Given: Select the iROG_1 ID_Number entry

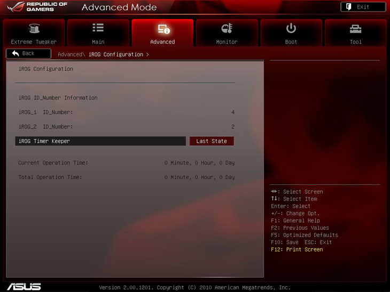Looking at the screenshot, I should pos(45,112).
